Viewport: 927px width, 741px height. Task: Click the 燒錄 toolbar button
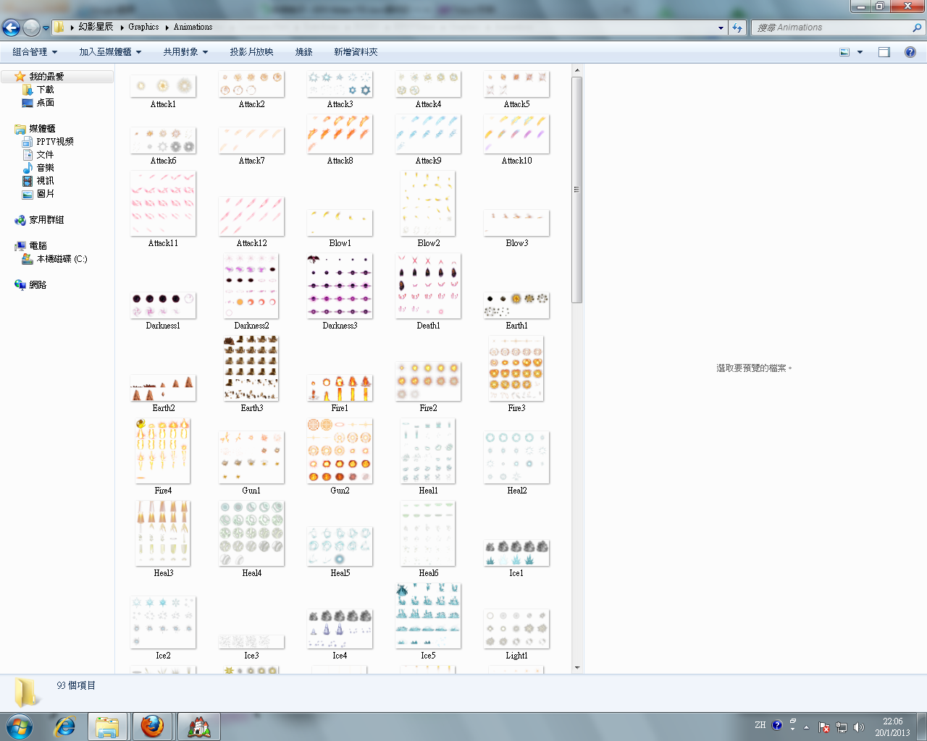tap(303, 52)
